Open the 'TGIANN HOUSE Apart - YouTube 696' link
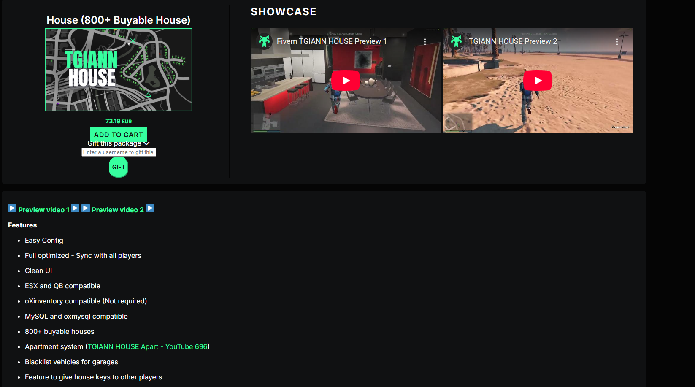This screenshot has height=387, width=695. pyautogui.click(x=148, y=346)
